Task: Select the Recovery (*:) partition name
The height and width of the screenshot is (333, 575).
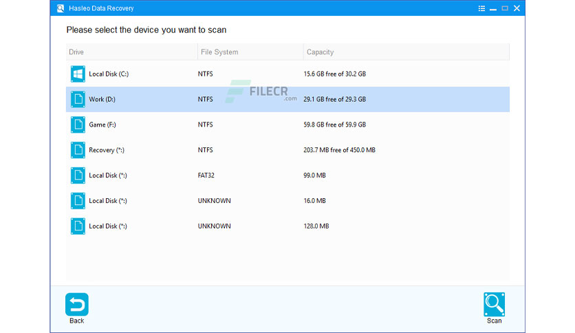Action: (x=107, y=150)
